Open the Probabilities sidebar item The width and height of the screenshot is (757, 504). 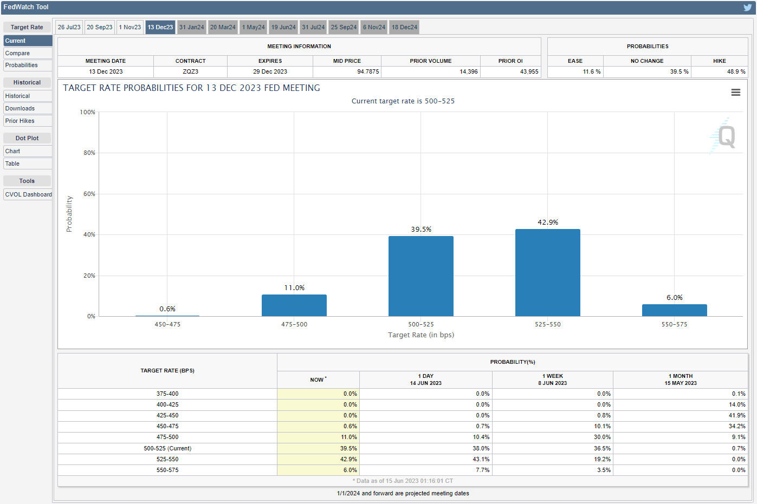(x=28, y=65)
